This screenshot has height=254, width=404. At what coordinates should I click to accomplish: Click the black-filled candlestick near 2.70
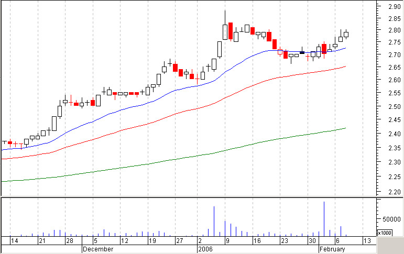coord(302,52)
